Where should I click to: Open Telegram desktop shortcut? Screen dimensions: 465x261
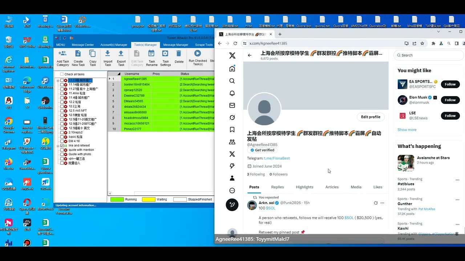8,144
